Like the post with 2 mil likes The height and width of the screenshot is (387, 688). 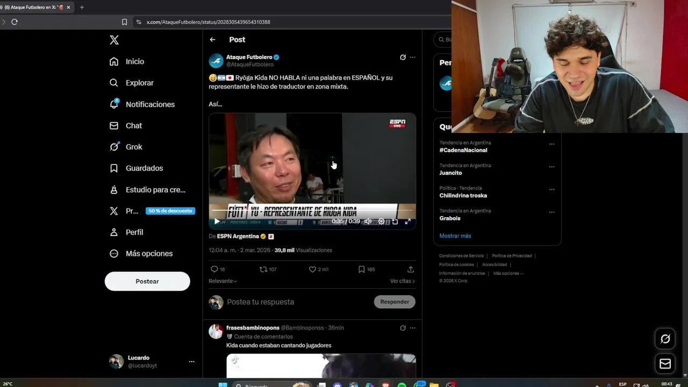pyautogui.click(x=312, y=269)
